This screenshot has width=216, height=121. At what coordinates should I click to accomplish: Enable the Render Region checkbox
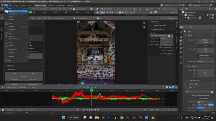pyautogui.click(x=198, y=55)
